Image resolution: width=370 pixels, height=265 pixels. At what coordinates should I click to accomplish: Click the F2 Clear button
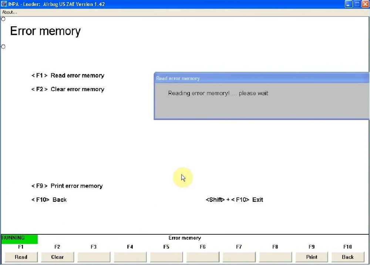pyautogui.click(x=57, y=257)
